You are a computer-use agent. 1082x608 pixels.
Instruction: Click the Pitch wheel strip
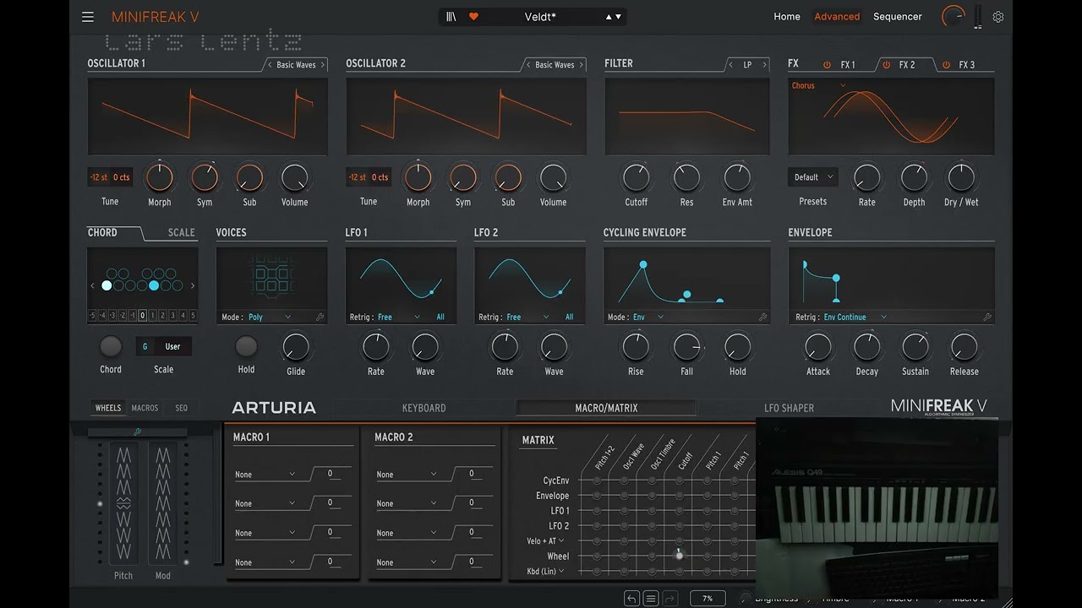pos(123,502)
